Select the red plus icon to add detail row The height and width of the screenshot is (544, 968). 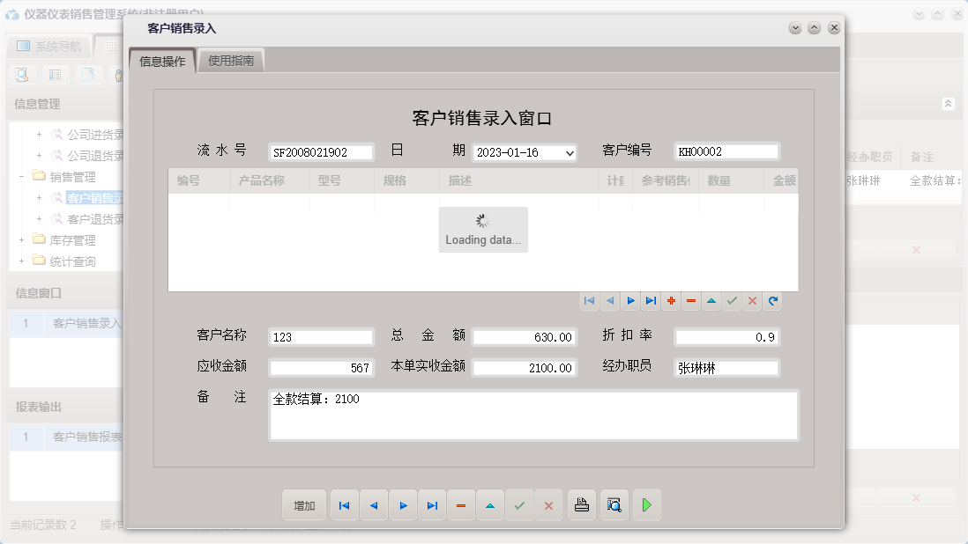click(671, 301)
